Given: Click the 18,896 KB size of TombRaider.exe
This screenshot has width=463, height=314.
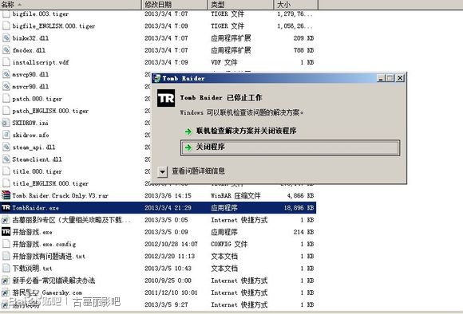Looking at the screenshot, I should click(x=299, y=207).
